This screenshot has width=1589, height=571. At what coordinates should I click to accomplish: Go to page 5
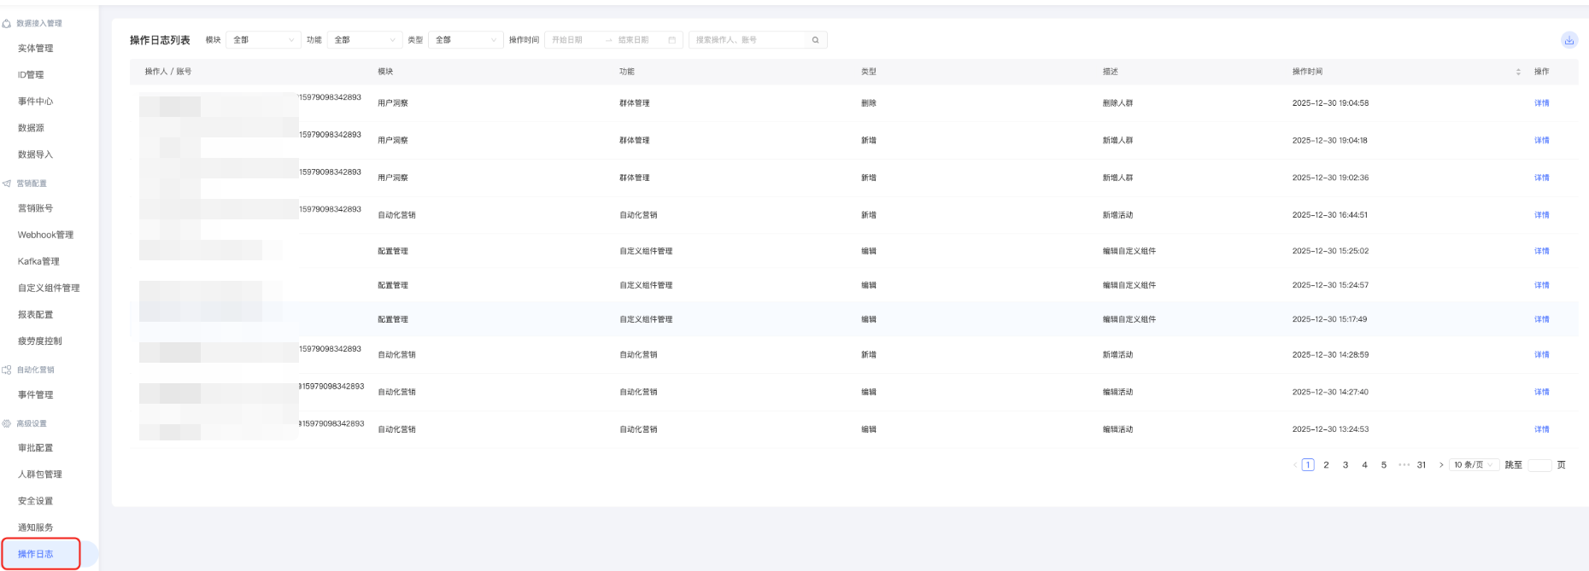pos(1384,465)
